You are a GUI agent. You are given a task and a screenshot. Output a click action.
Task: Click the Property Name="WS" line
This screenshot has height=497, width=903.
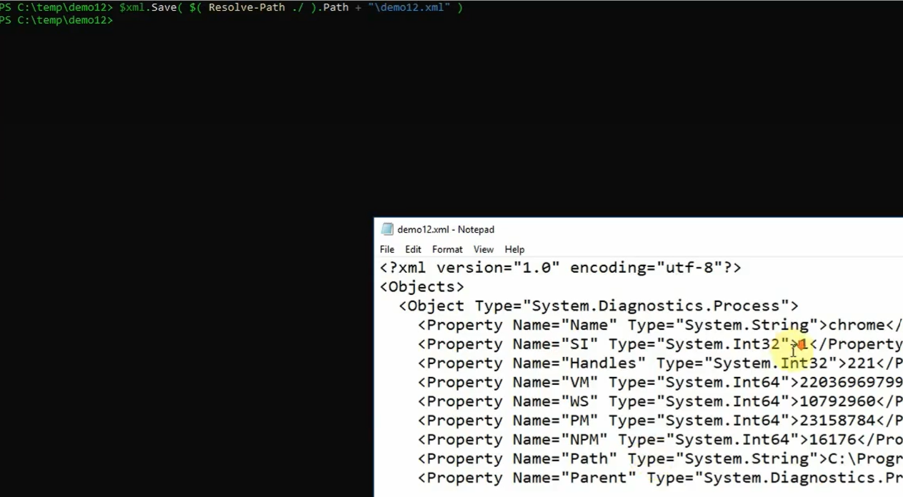coord(660,402)
